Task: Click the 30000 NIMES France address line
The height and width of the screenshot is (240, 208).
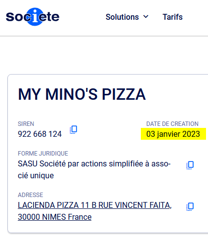Action: (x=54, y=217)
